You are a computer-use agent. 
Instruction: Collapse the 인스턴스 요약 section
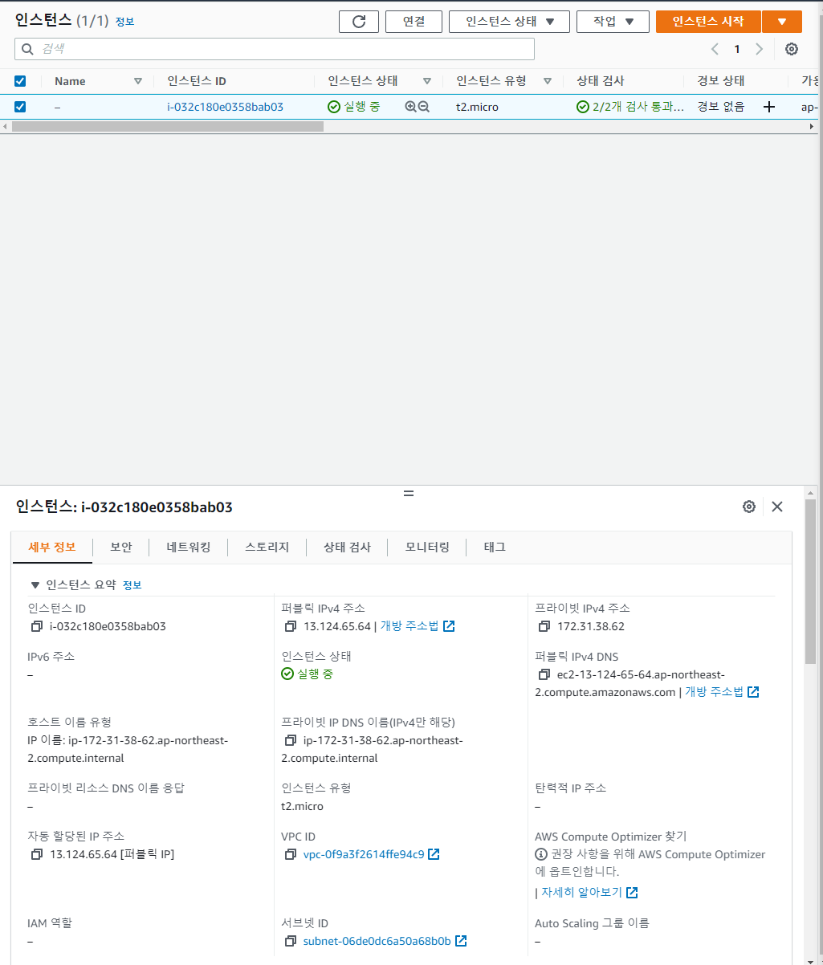[x=35, y=585]
